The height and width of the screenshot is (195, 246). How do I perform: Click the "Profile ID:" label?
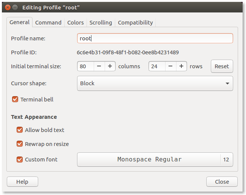24,52
